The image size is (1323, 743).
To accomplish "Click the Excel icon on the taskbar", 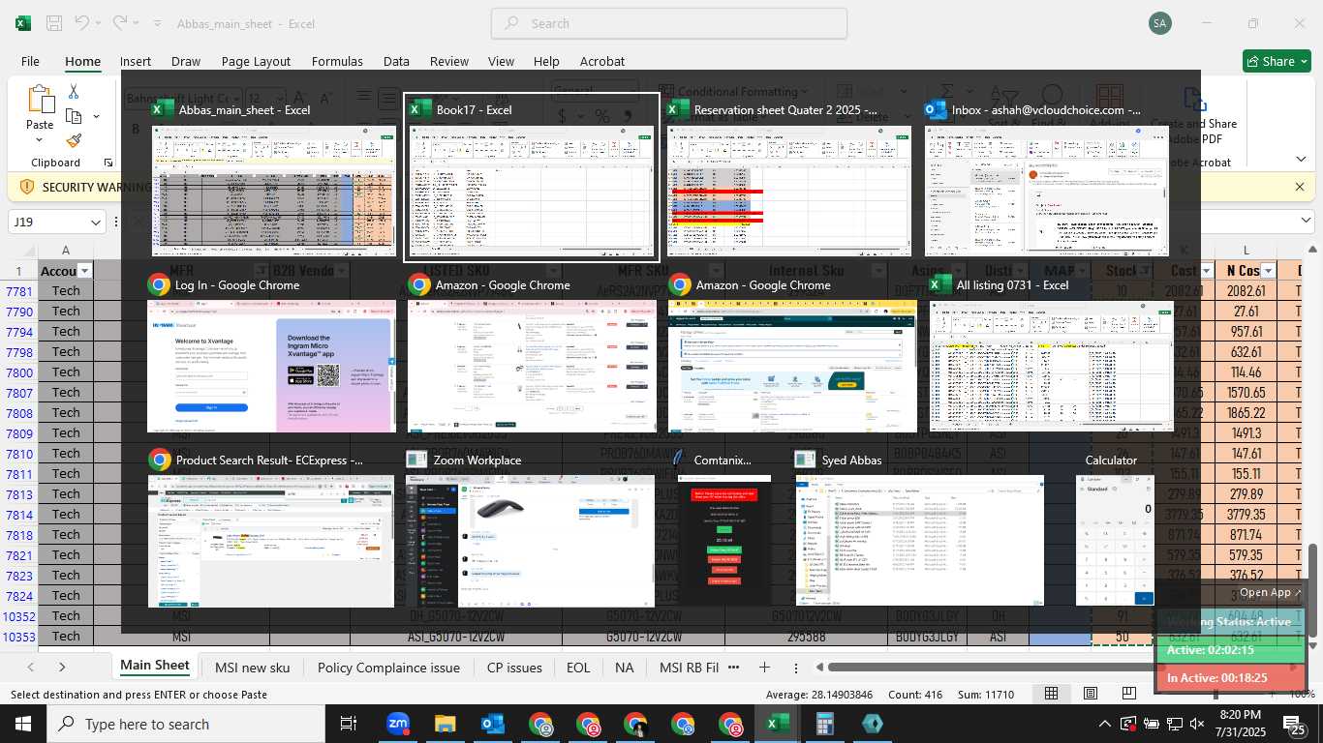I will 777,724.
